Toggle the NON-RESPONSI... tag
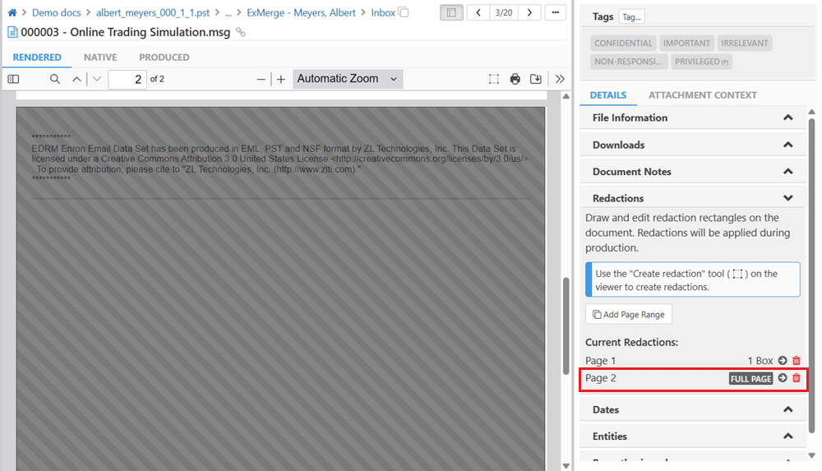The height and width of the screenshot is (471, 822). 629,62
